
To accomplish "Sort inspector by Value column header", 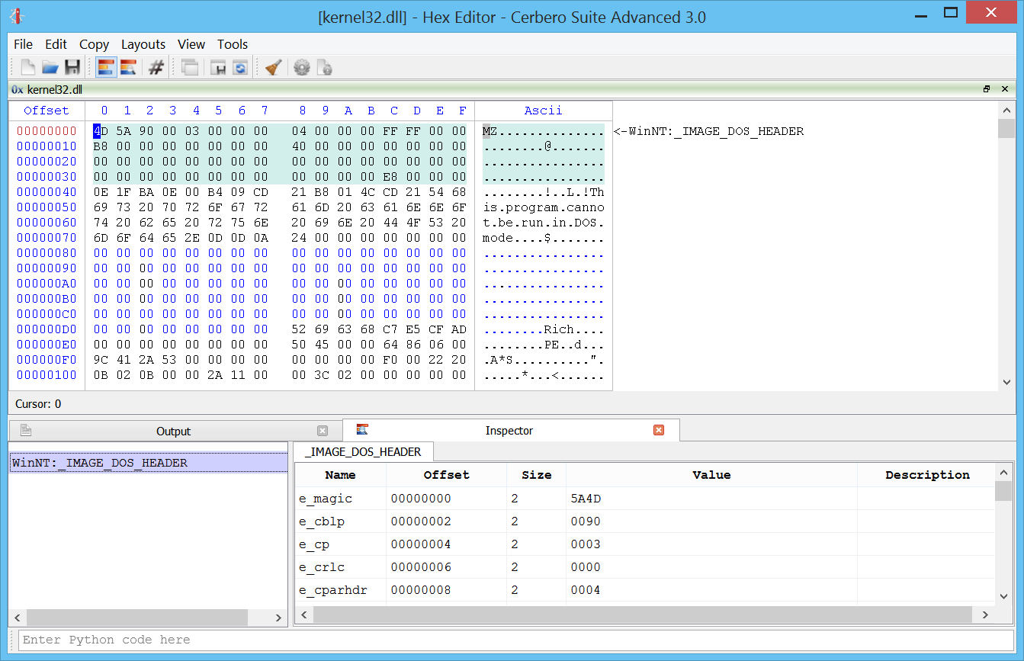I will [711, 474].
